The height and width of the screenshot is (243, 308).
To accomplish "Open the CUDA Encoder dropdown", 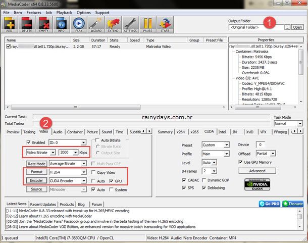I will pyautogui.click(x=68, y=181).
